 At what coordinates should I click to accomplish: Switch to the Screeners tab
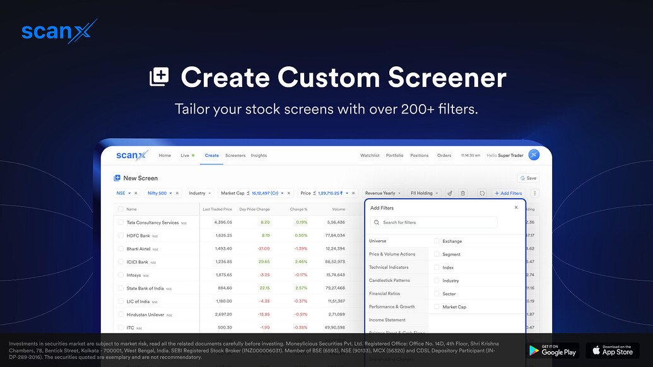coord(235,155)
